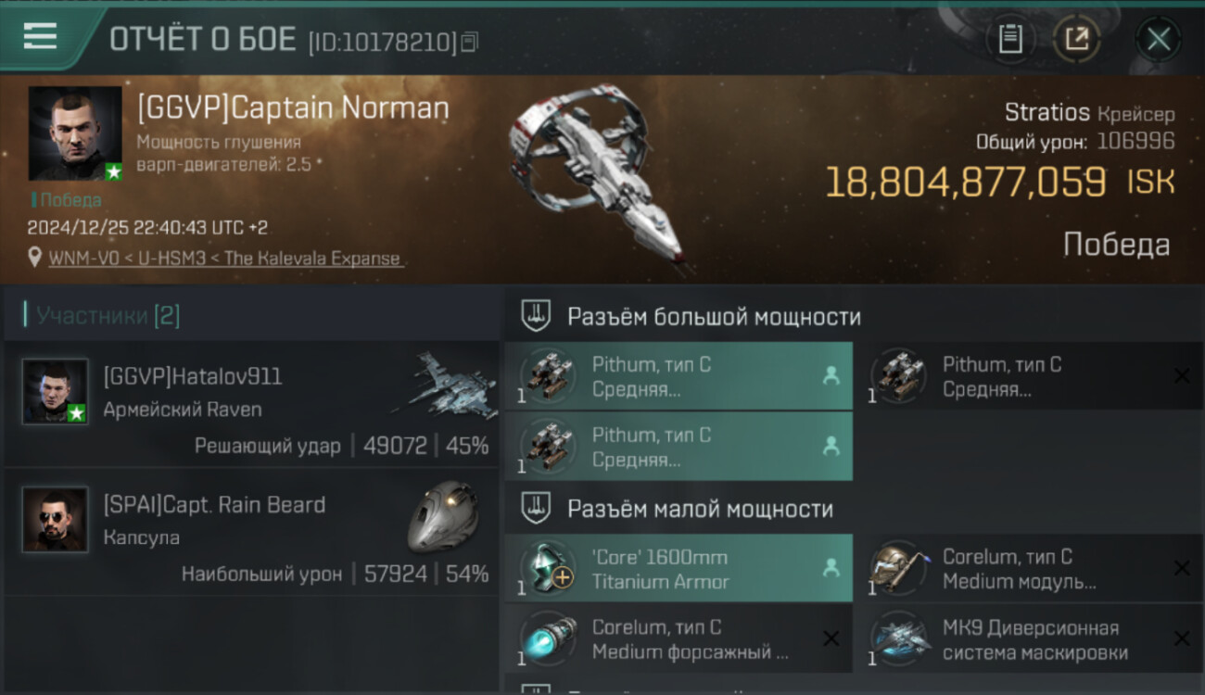The height and width of the screenshot is (695, 1205).
Task: Open the hamburger menu
Action: 40,36
